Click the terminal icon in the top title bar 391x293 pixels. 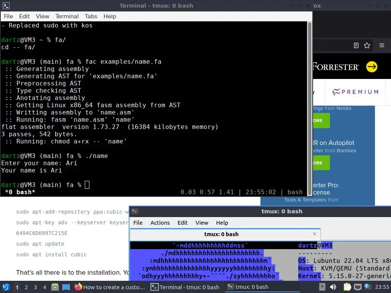6,5
